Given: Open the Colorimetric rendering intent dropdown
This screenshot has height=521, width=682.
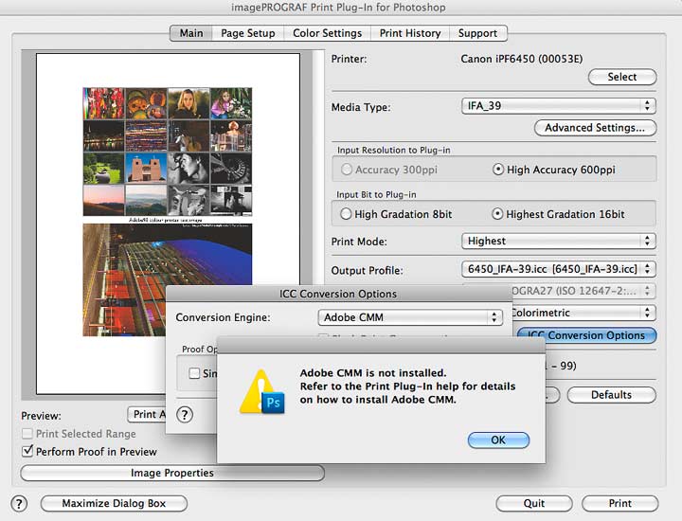Looking at the screenshot, I should click(583, 313).
